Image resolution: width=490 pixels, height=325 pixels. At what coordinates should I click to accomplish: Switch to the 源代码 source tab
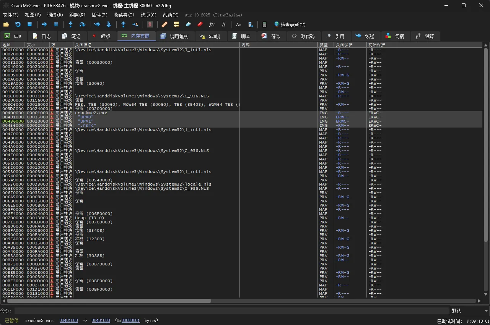click(304, 36)
